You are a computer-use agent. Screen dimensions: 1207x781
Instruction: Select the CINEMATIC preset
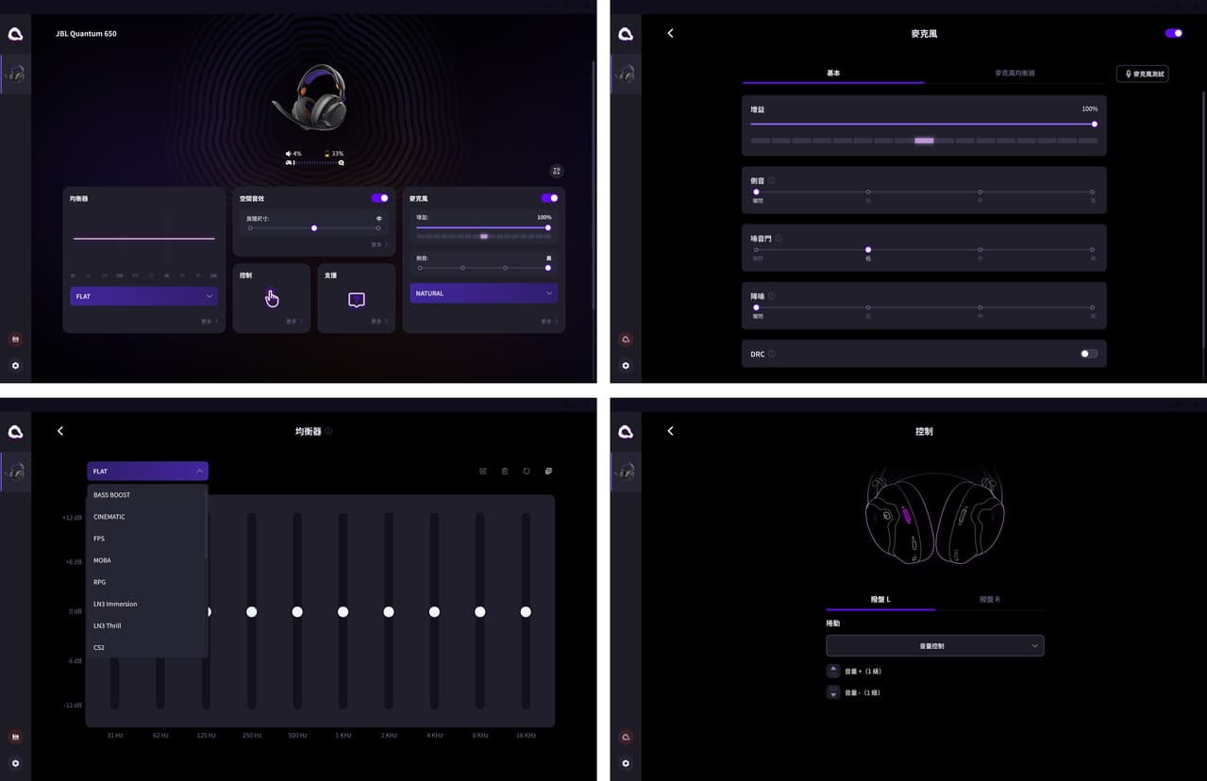pyautogui.click(x=145, y=517)
